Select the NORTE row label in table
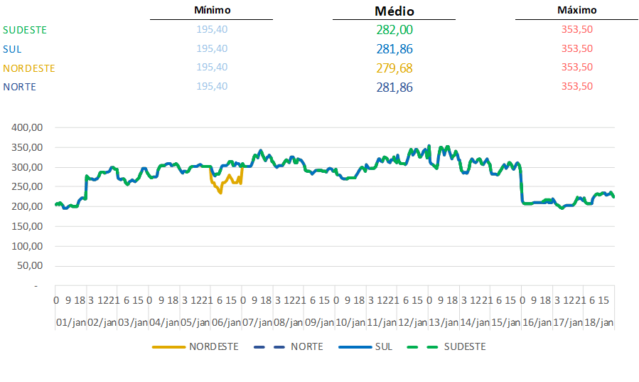This screenshot has width=639, height=382. coord(19,87)
